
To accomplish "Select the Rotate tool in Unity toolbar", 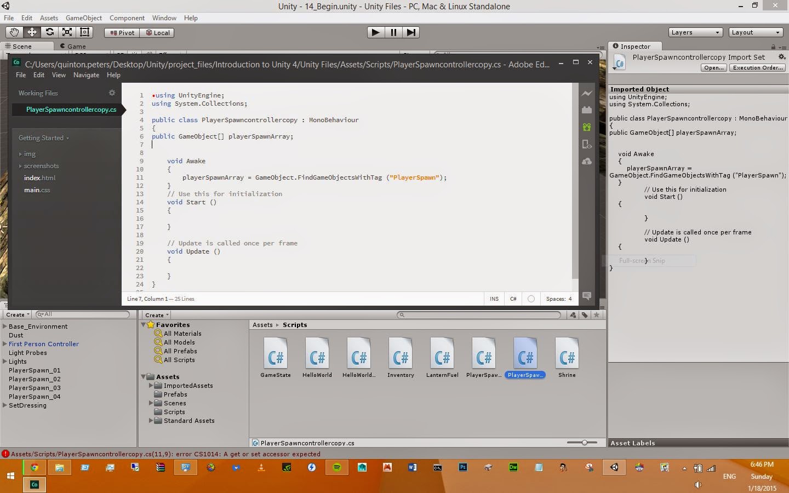I will pyautogui.click(x=49, y=32).
